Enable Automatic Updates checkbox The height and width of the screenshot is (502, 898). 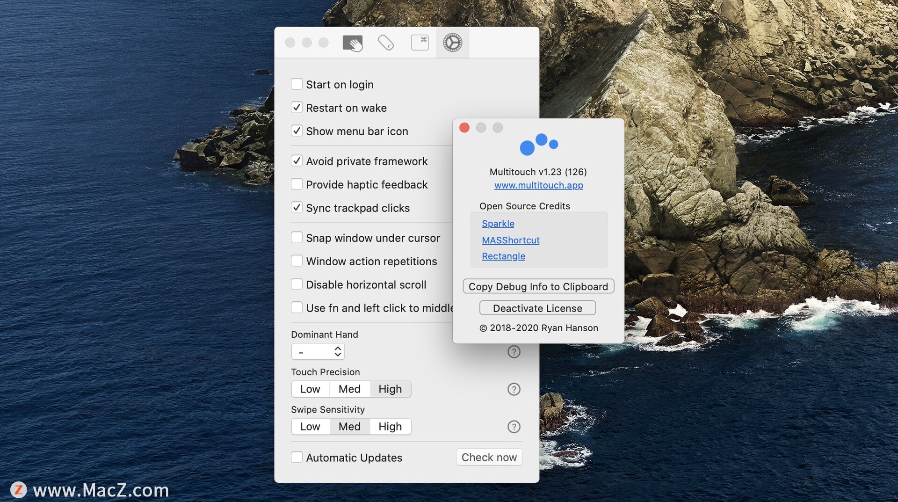coord(297,458)
